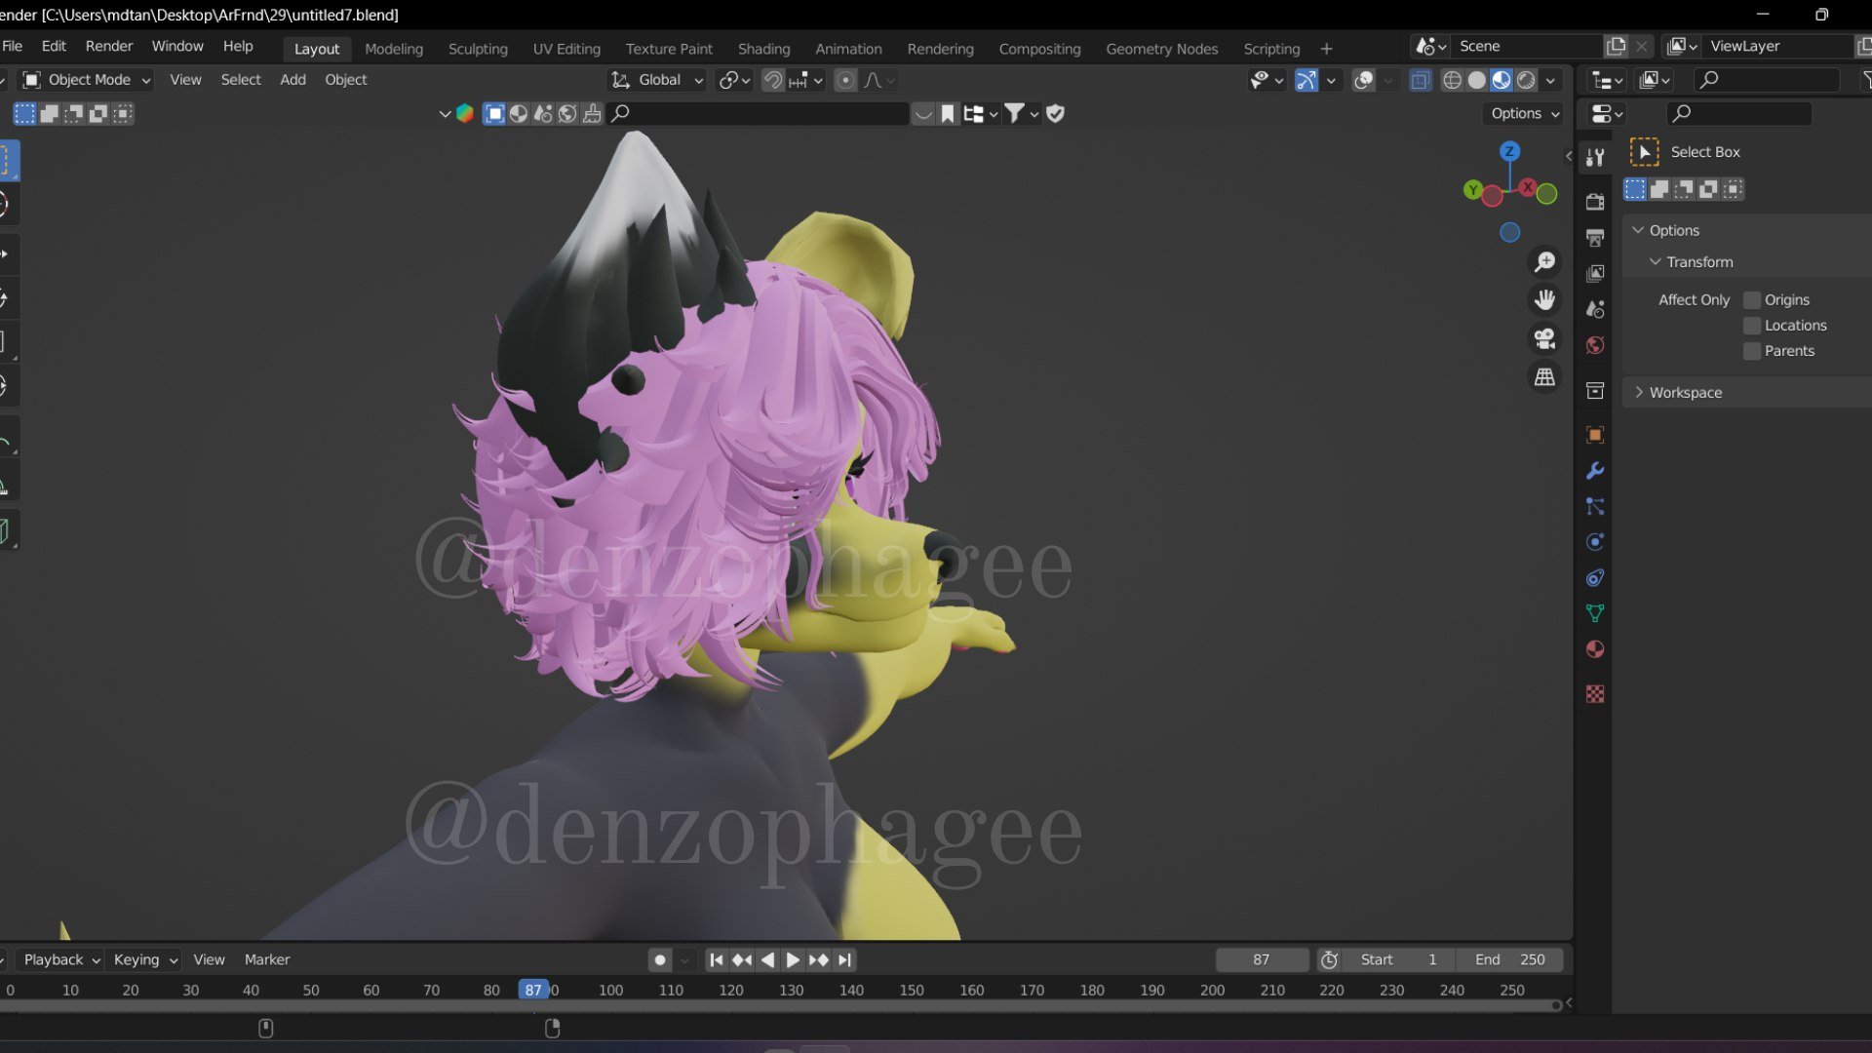The image size is (1872, 1053).
Task: Click the viewport Options button
Action: coord(1525,113)
